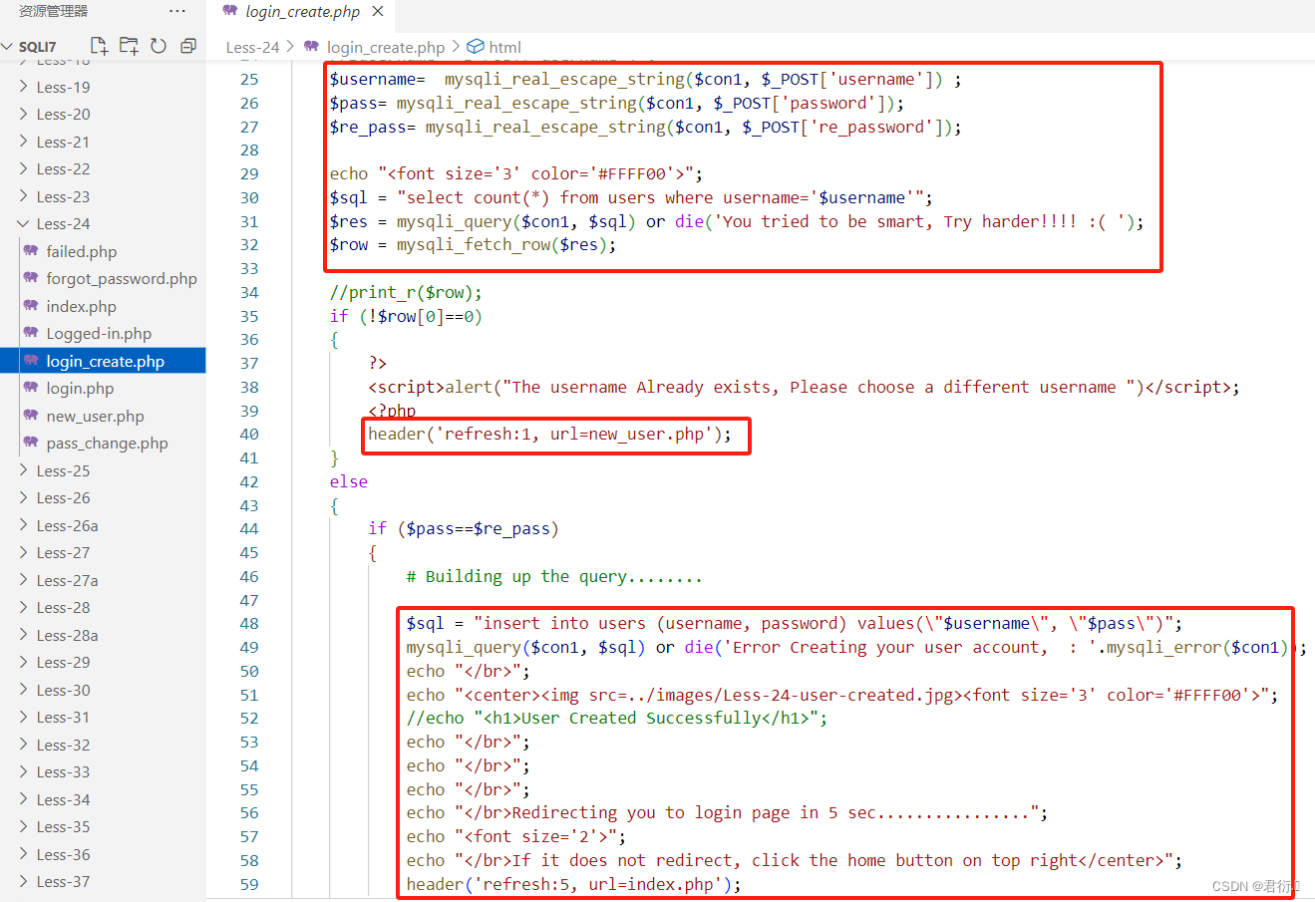Click the New Folder icon in explorer header
The height and width of the screenshot is (902, 1315).
[x=129, y=46]
